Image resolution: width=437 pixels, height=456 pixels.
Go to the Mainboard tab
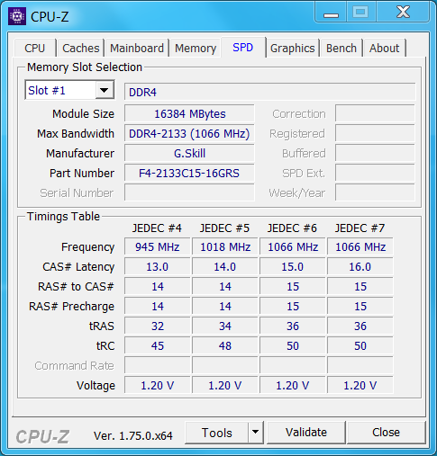pos(137,48)
